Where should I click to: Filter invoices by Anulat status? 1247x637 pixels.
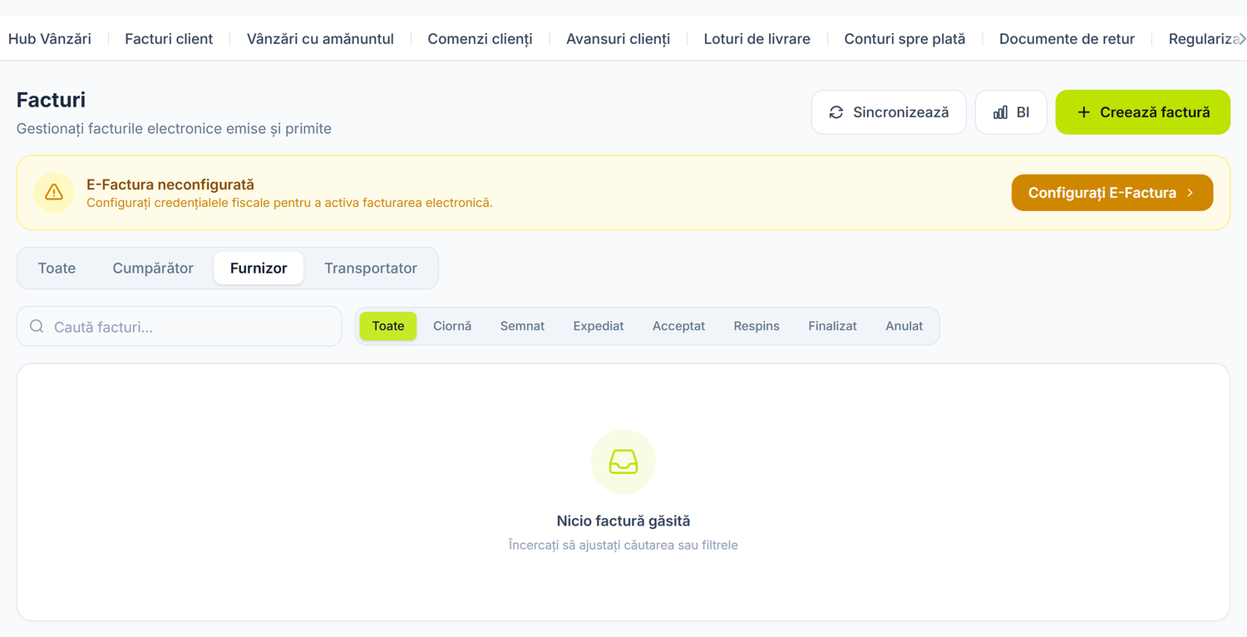click(904, 326)
